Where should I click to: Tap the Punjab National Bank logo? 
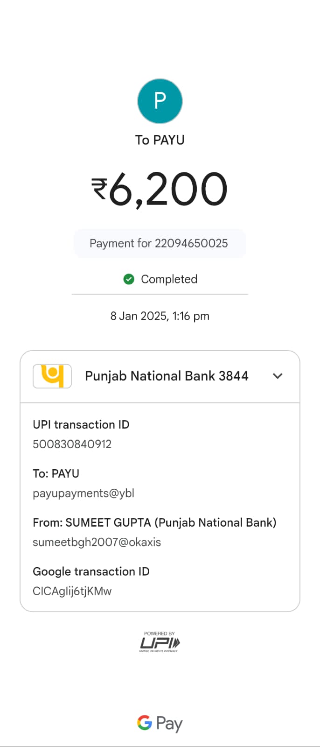[52, 376]
